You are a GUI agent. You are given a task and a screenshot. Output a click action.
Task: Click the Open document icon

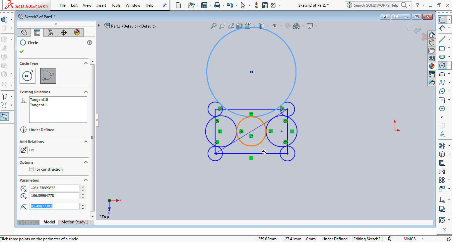coord(191,5)
